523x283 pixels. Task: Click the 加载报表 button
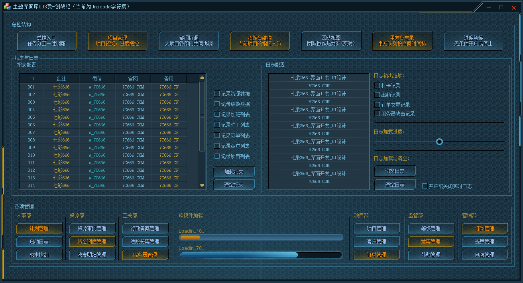coord(234,172)
